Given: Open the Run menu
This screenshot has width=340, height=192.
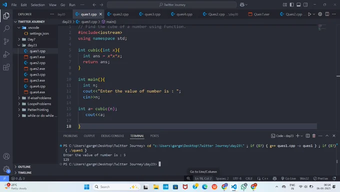Looking at the screenshot, I should tap(72, 5).
